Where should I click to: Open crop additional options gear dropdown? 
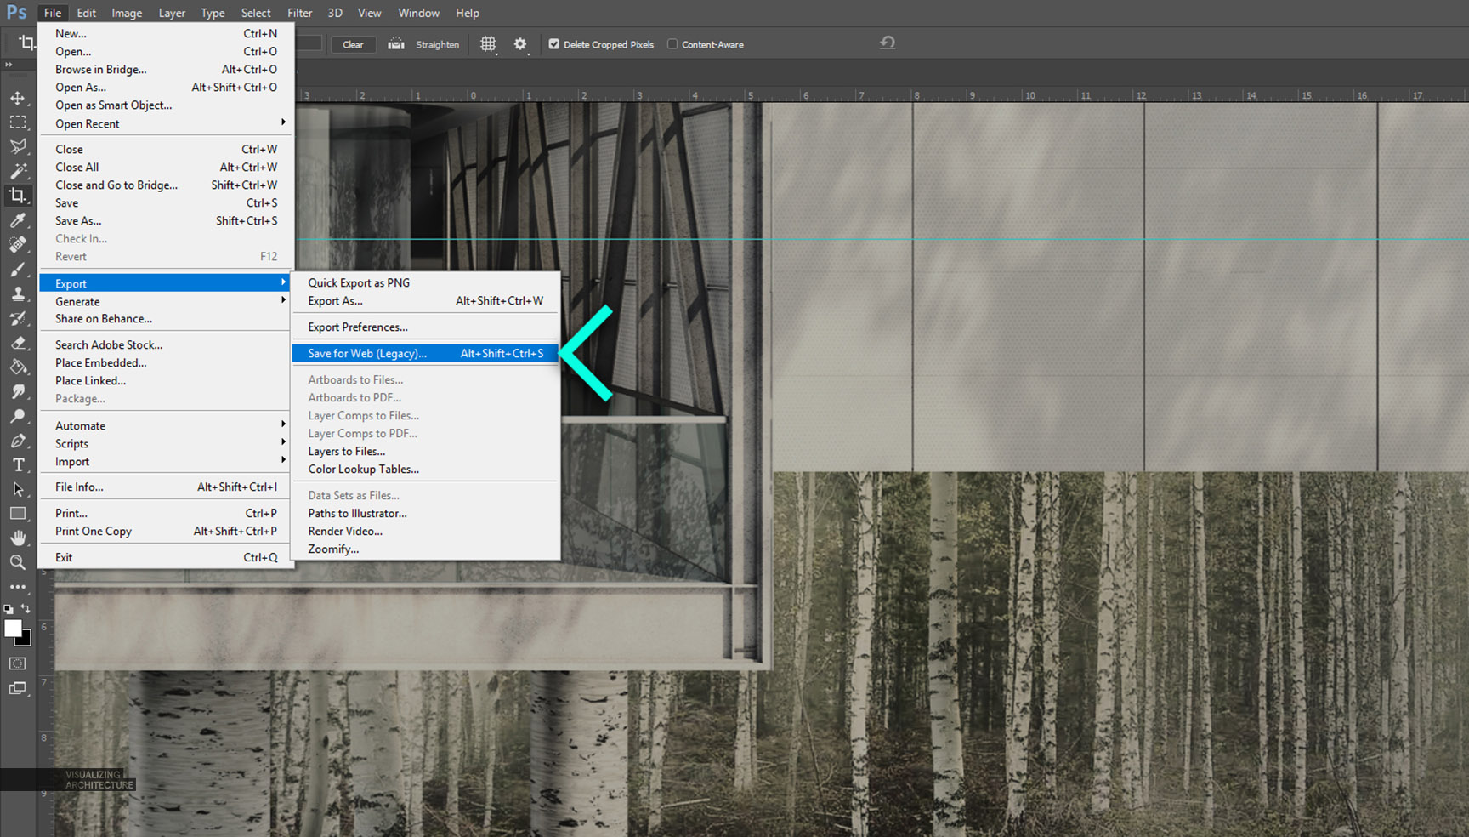point(520,44)
